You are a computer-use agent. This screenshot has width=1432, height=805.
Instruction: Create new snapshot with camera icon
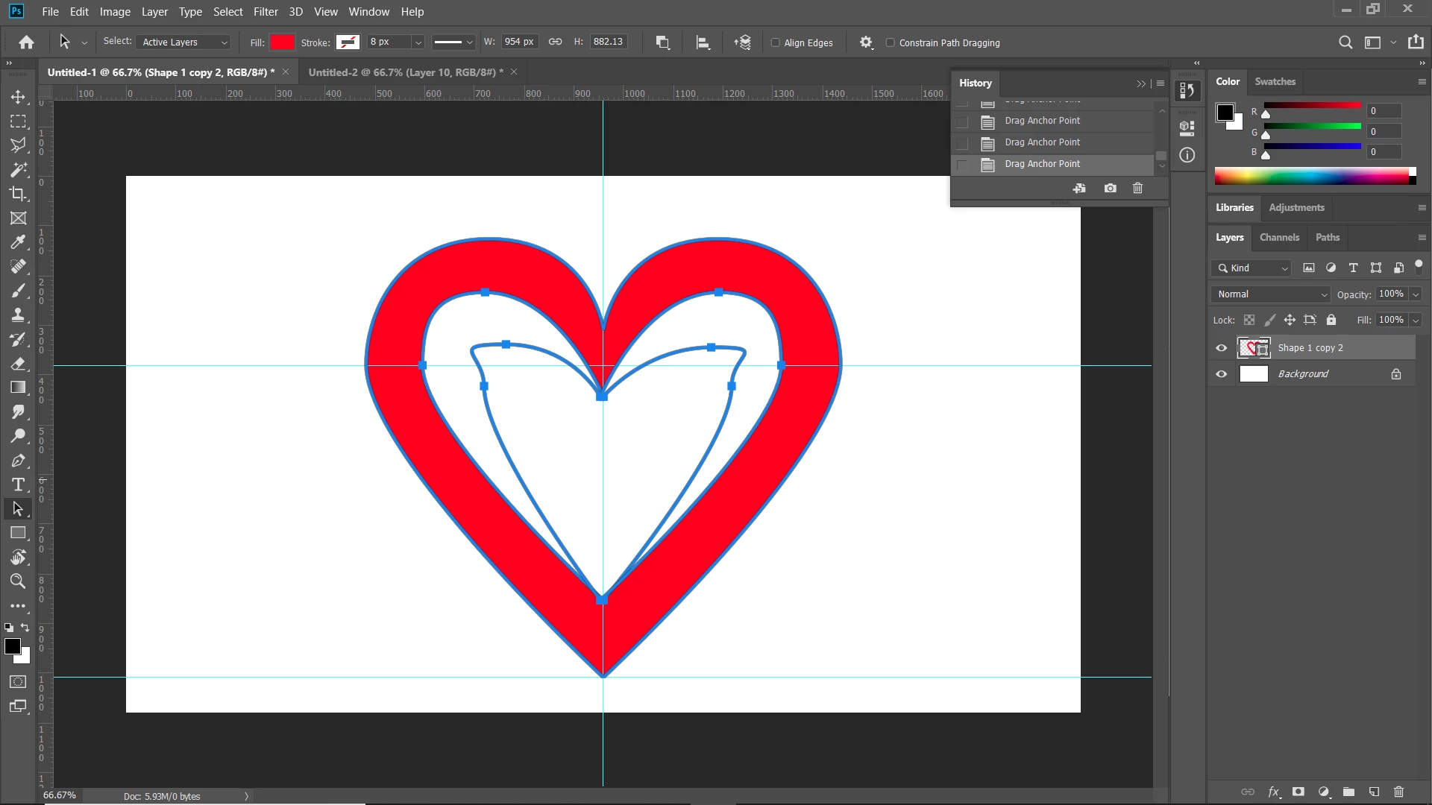1111,189
